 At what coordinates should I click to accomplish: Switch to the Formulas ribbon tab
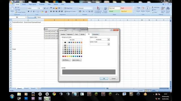(x=42, y=4)
